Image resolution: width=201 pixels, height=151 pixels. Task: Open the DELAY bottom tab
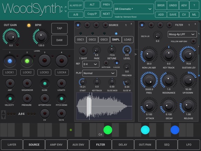pyautogui.click(x=123, y=145)
